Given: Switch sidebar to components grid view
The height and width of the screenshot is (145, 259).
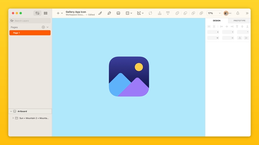Looking at the screenshot, I should [46, 13].
